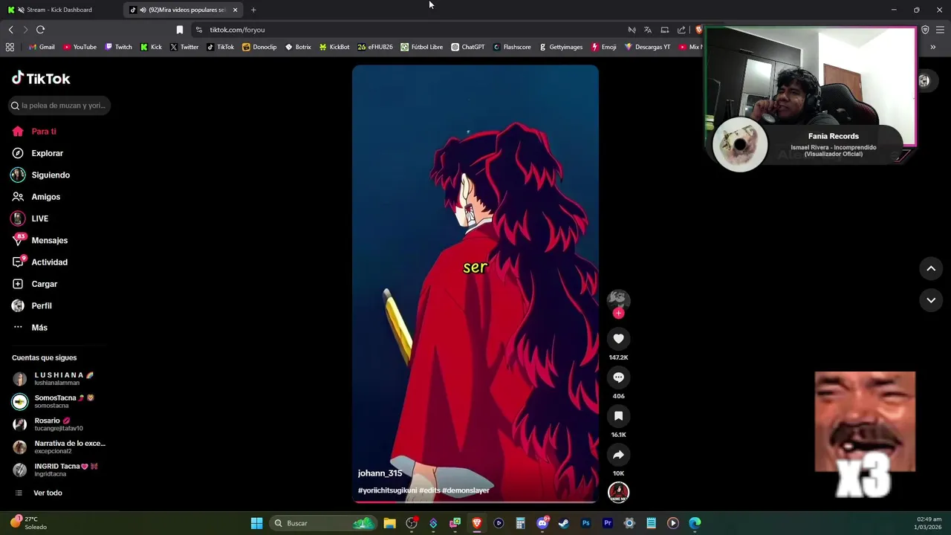
Task: Click the share page icon in the address bar
Action: click(681, 30)
